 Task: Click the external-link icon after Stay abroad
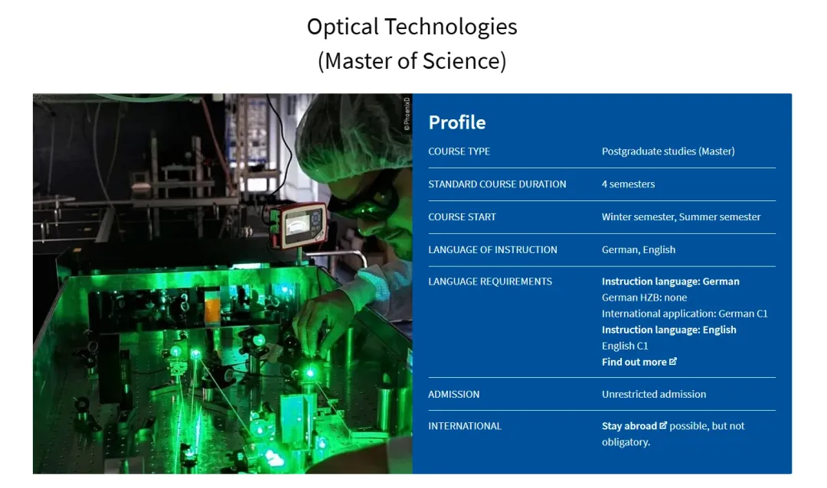pyautogui.click(x=663, y=426)
